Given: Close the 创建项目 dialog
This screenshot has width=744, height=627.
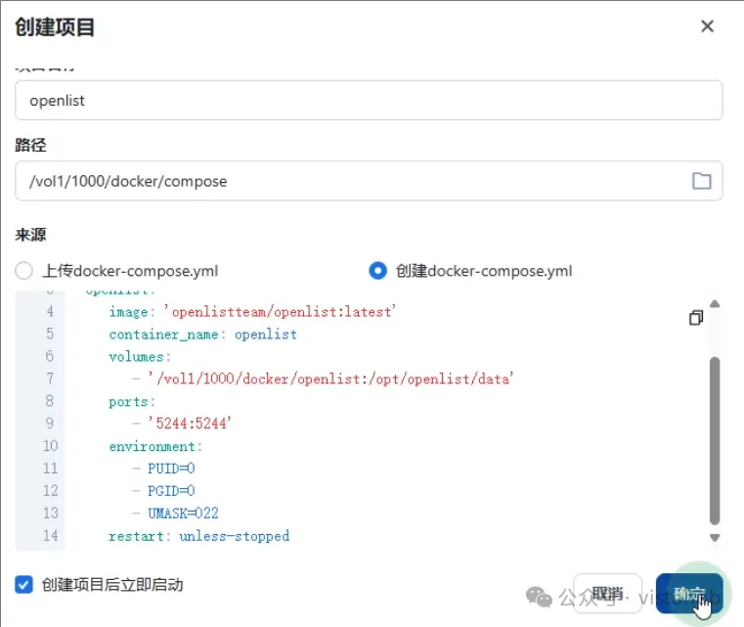Looking at the screenshot, I should (x=707, y=26).
